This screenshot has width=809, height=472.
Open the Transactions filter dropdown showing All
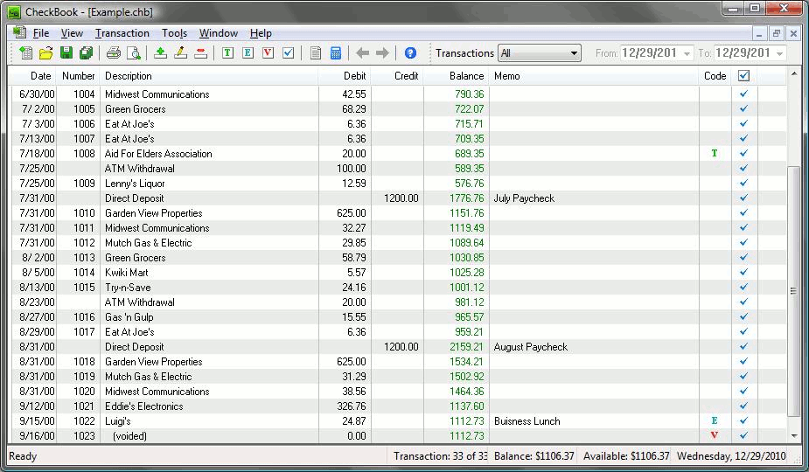coord(539,52)
